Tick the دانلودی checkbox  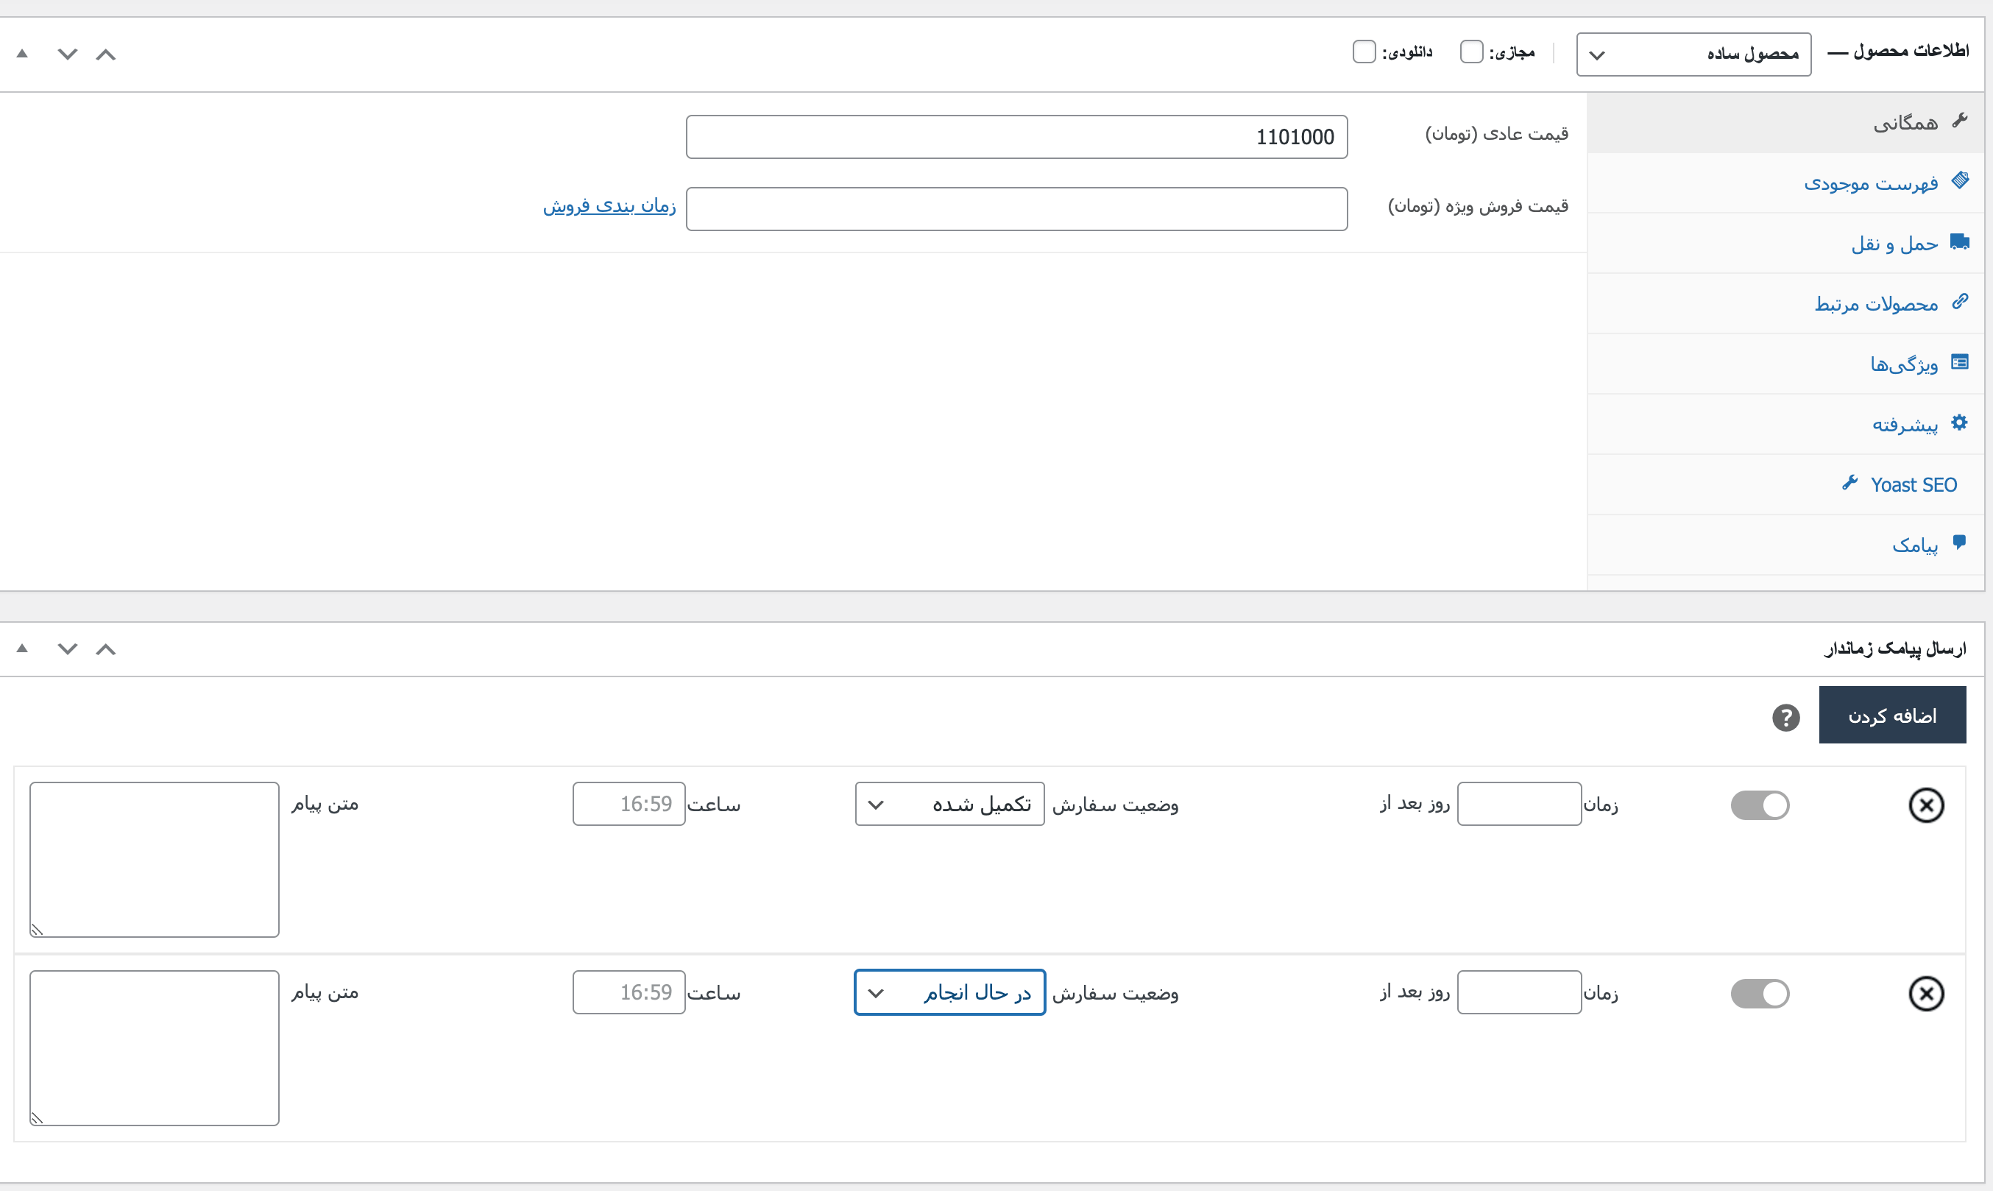(x=1364, y=52)
